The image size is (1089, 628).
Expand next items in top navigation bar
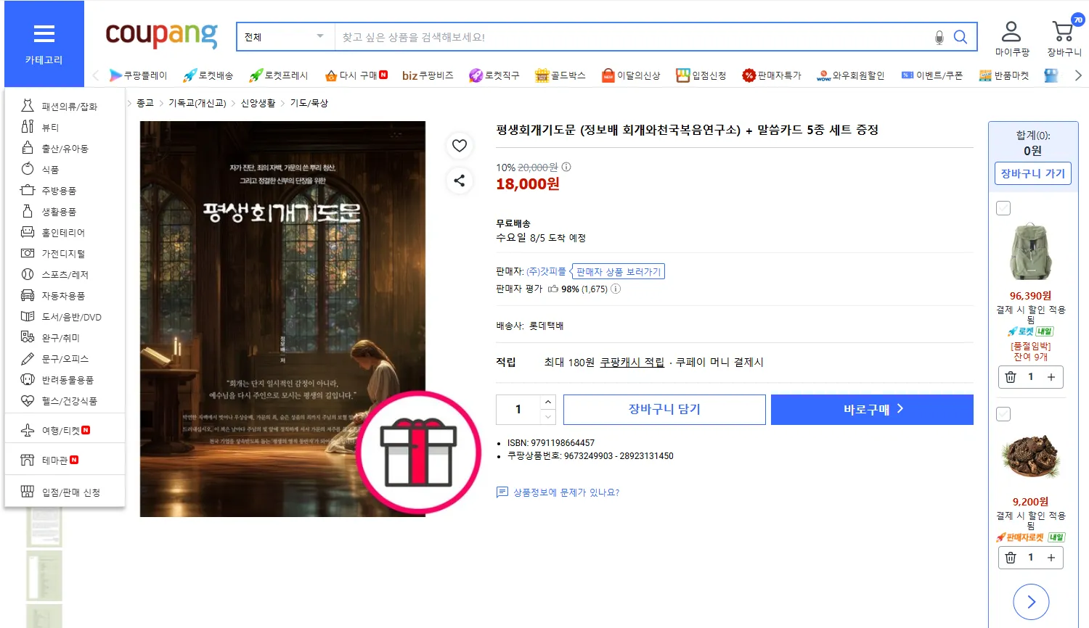click(x=1078, y=75)
